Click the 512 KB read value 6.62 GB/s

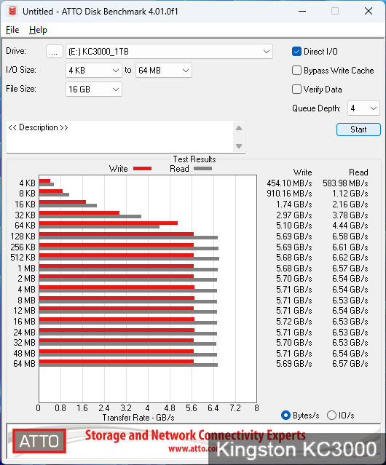tap(350, 258)
